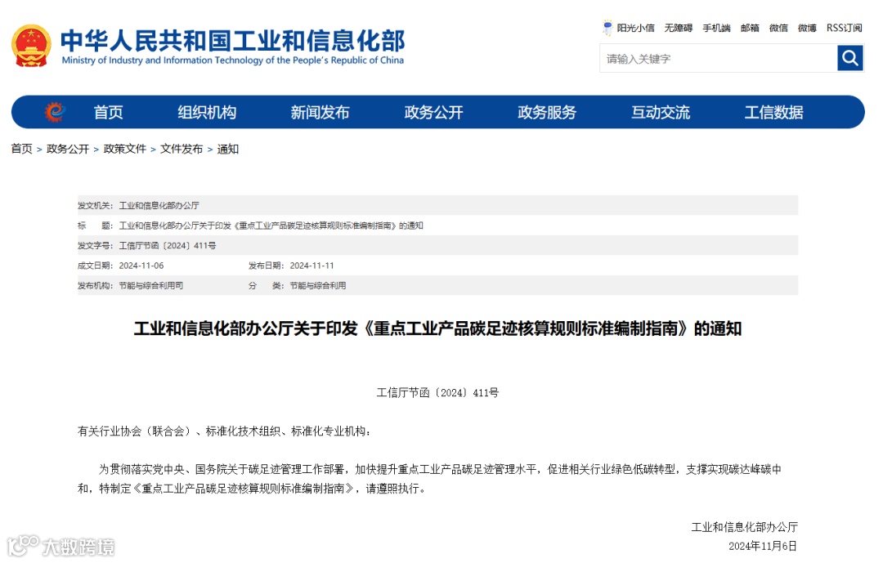Click the 发布日期 2024-11-11 value
The image size is (883, 563).
[312, 266]
